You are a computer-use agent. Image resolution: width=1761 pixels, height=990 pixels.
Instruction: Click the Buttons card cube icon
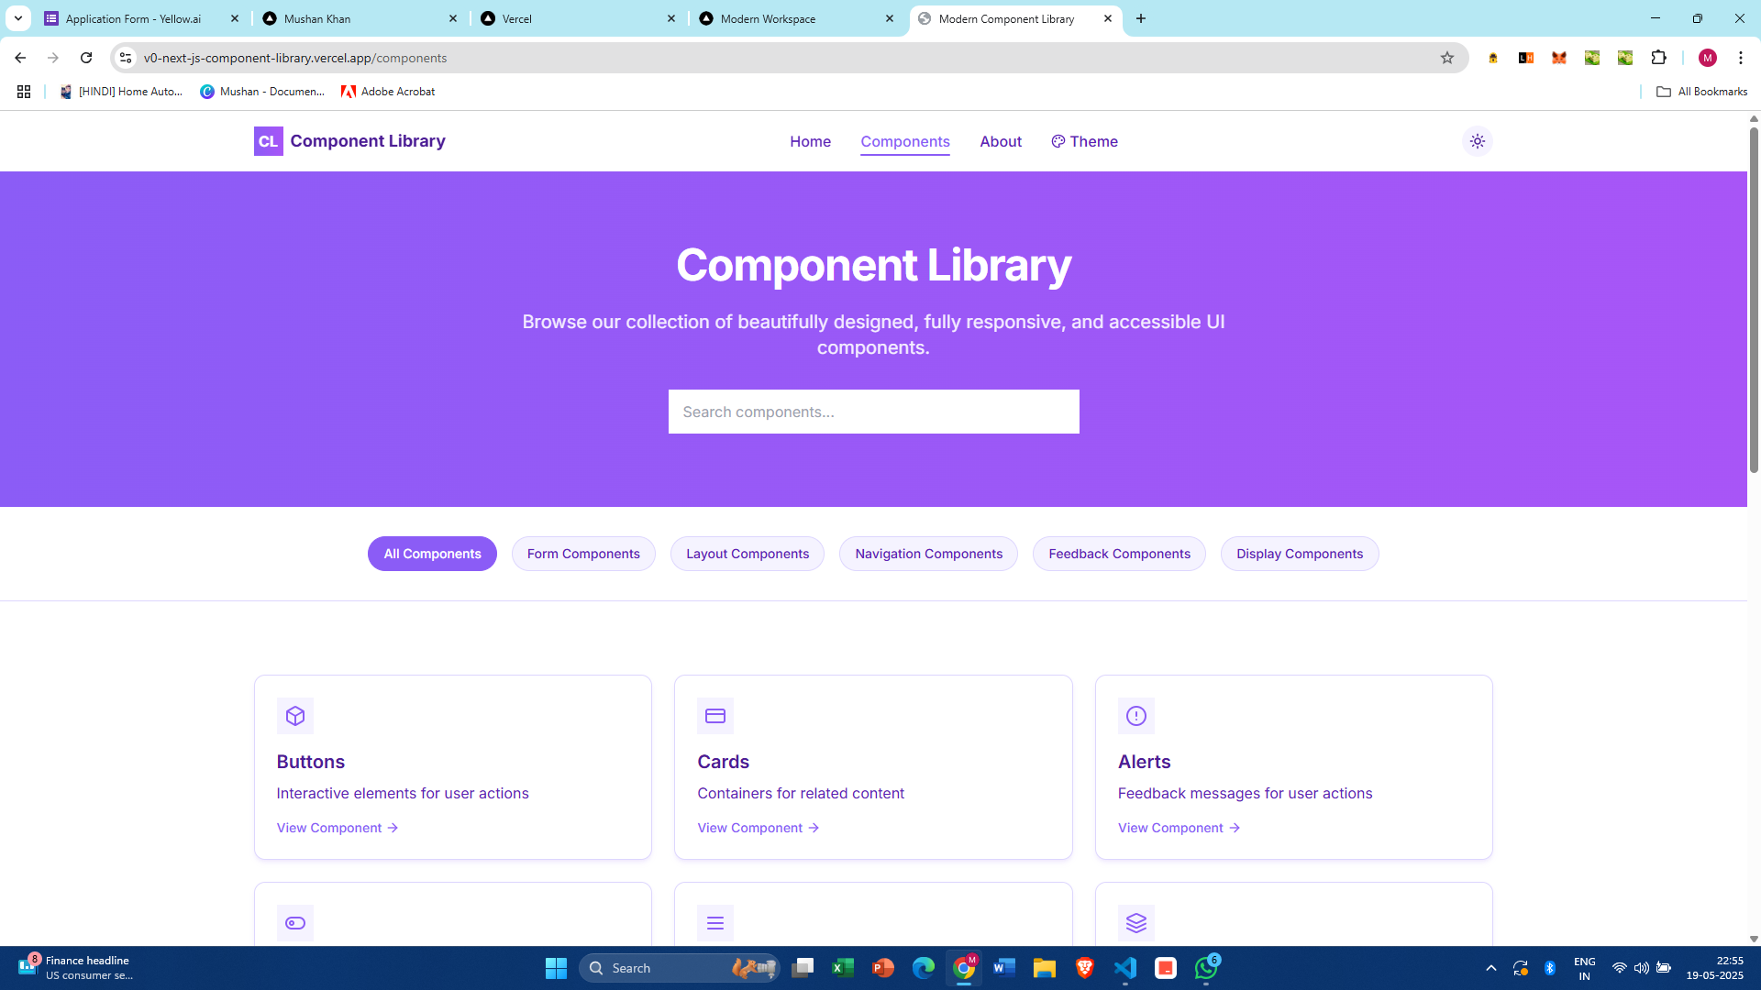295,716
